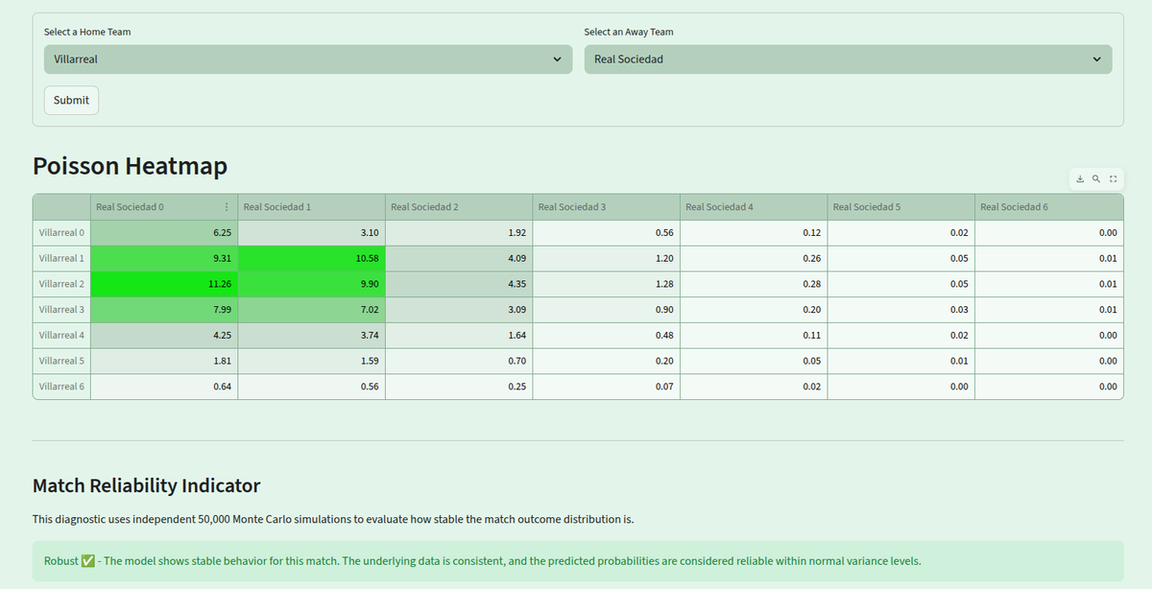Click the cell with value 1.81
This screenshot has width=1152, height=589.
(164, 361)
